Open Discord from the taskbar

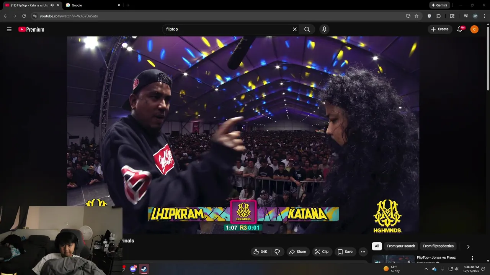pos(133,269)
